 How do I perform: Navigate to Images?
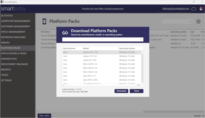(x=5, y=43)
